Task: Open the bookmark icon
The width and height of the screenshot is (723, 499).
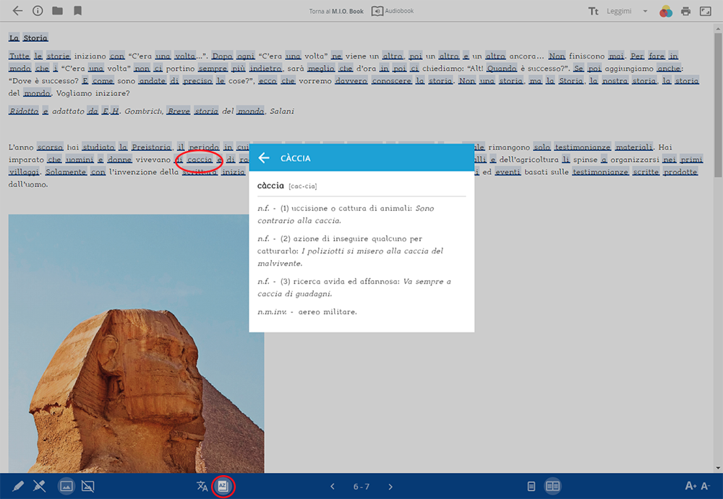Action: click(x=77, y=11)
